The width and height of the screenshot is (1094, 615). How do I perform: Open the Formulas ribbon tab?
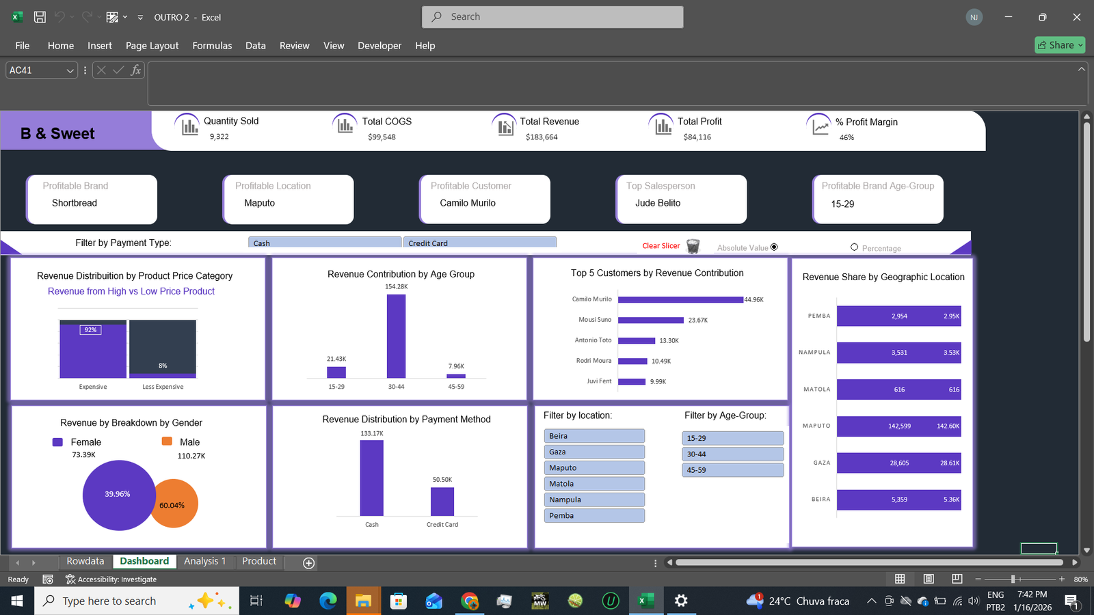[x=212, y=46]
